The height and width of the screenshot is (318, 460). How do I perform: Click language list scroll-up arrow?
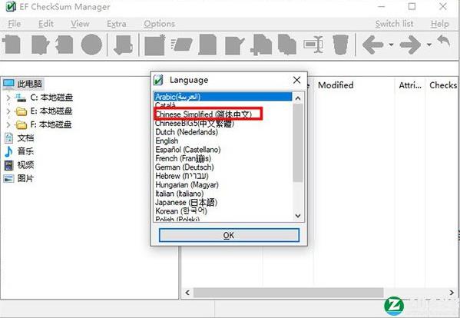coord(298,98)
